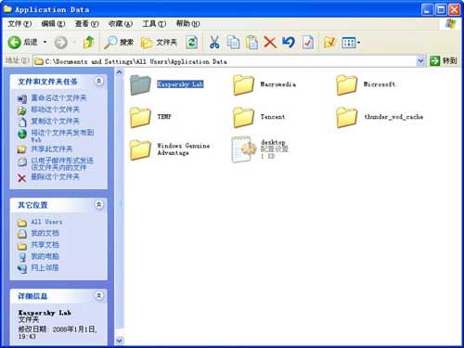Click the Paste clipboard icon

251,43
